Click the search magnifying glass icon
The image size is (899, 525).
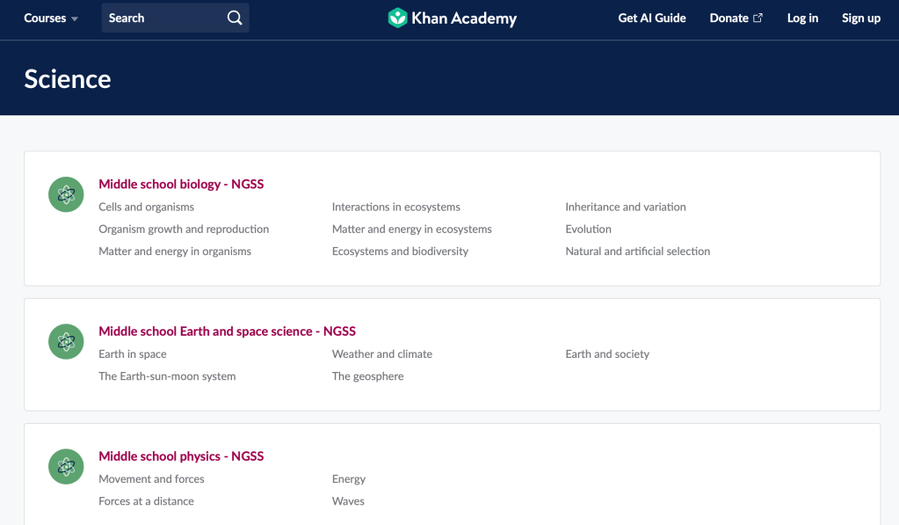235,18
